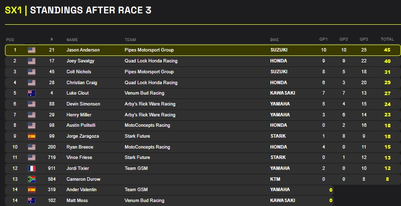Click the Australian flag beside Matt Moss
Image resolution: width=401 pixels, height=206 pixels.
click(32, 201)
